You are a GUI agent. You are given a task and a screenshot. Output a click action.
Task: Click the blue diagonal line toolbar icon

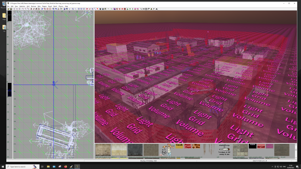tap(95, 9)
